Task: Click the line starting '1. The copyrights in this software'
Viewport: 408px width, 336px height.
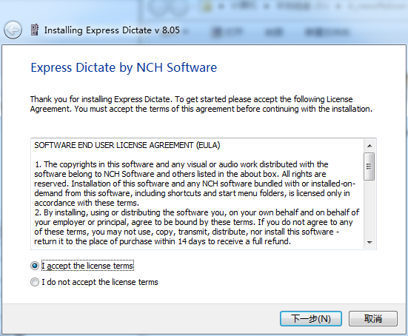Action: 181,164
